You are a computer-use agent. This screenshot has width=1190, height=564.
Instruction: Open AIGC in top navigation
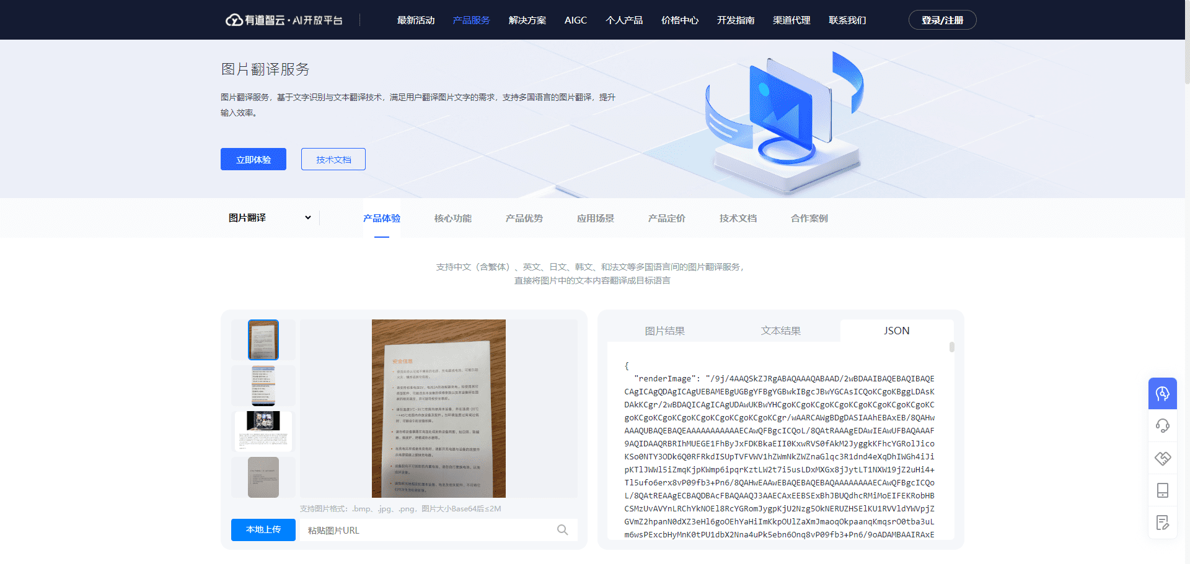[576, 20]
